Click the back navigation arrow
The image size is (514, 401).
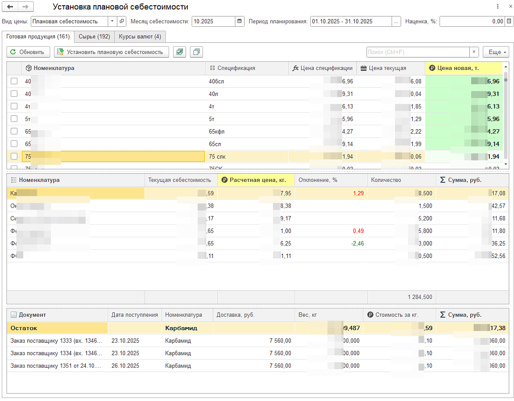(x=10, y=7)
